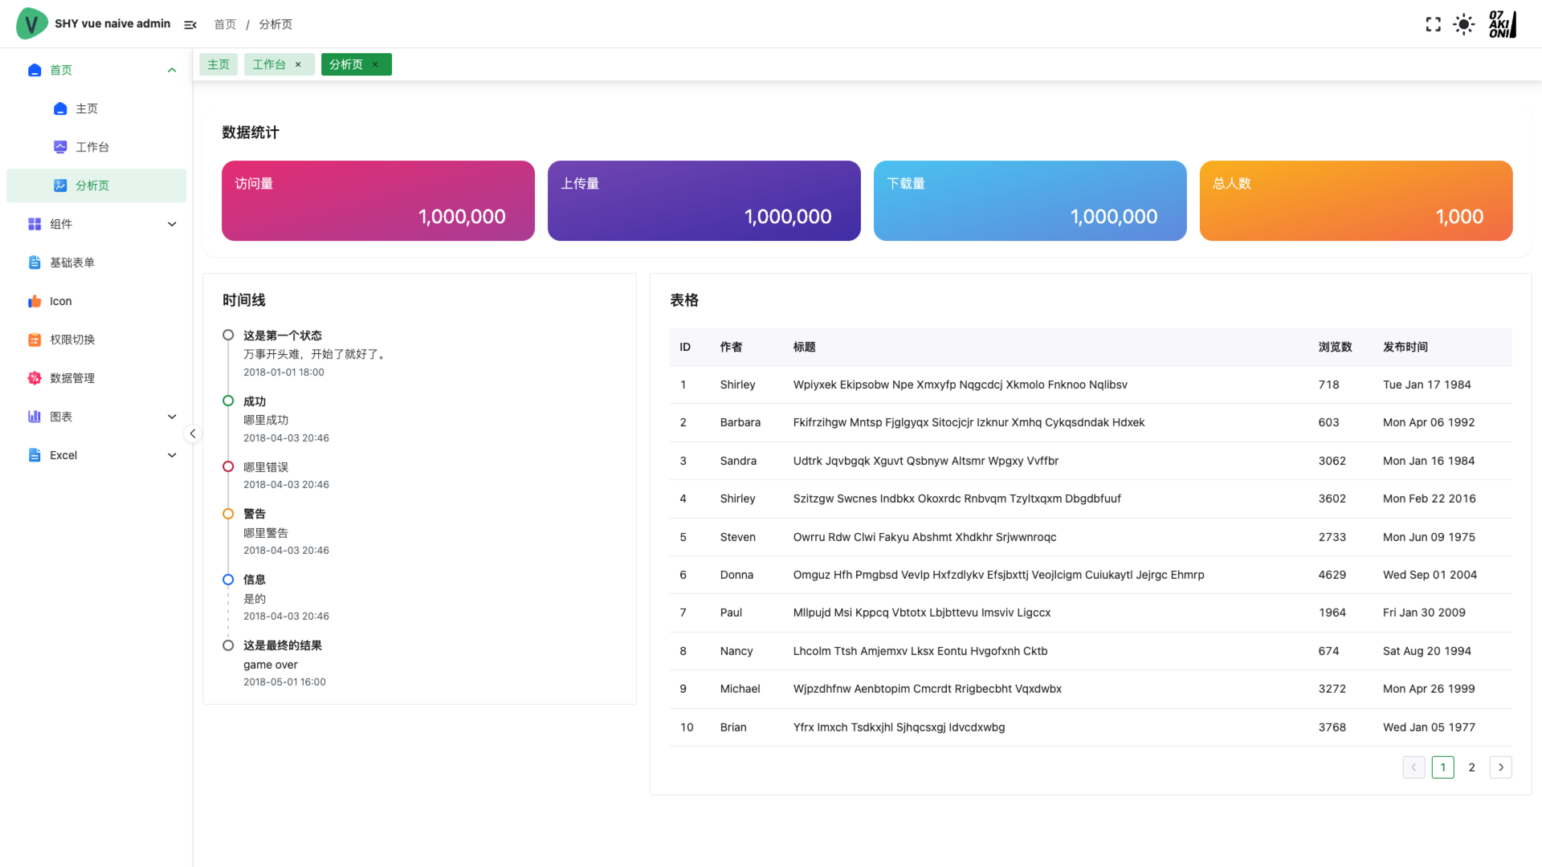Enter fullscreen mode with the expand icon
This screenshot has height=867, width=1542.
coord(1433,25)
